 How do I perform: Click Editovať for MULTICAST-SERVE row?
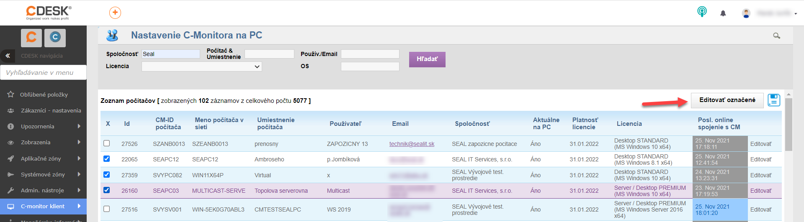click(x=761, y=191)
